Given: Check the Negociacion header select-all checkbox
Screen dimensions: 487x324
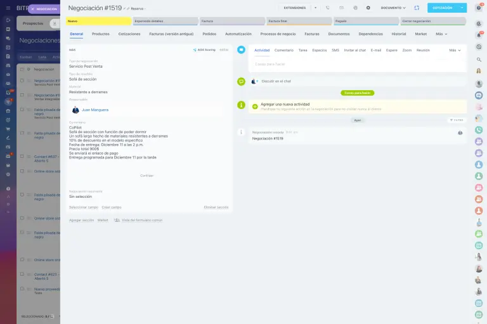Looking at the screenshot, I should 22,69.
